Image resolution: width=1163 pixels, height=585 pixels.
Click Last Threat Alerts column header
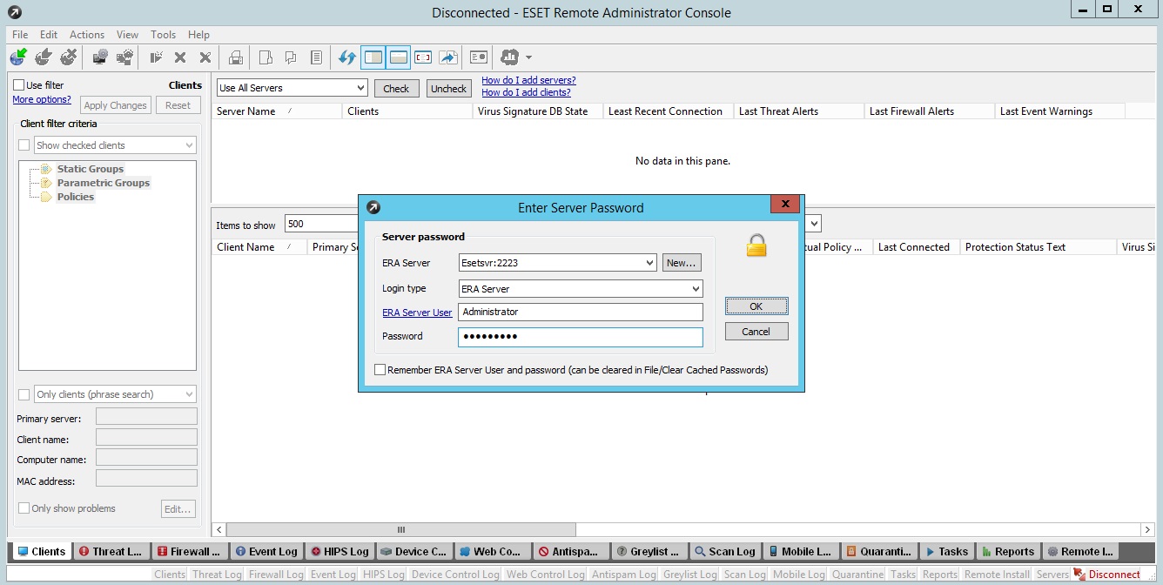(x=798, y=111)
